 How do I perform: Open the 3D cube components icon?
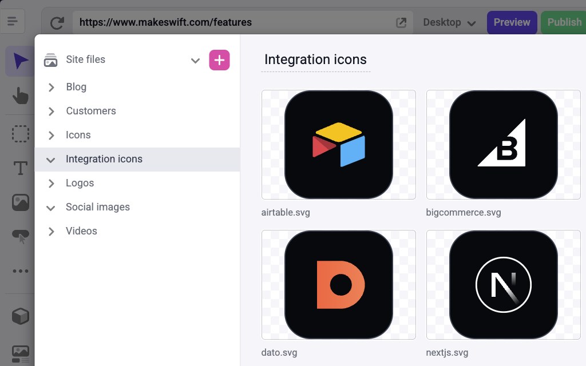[20, 316]
